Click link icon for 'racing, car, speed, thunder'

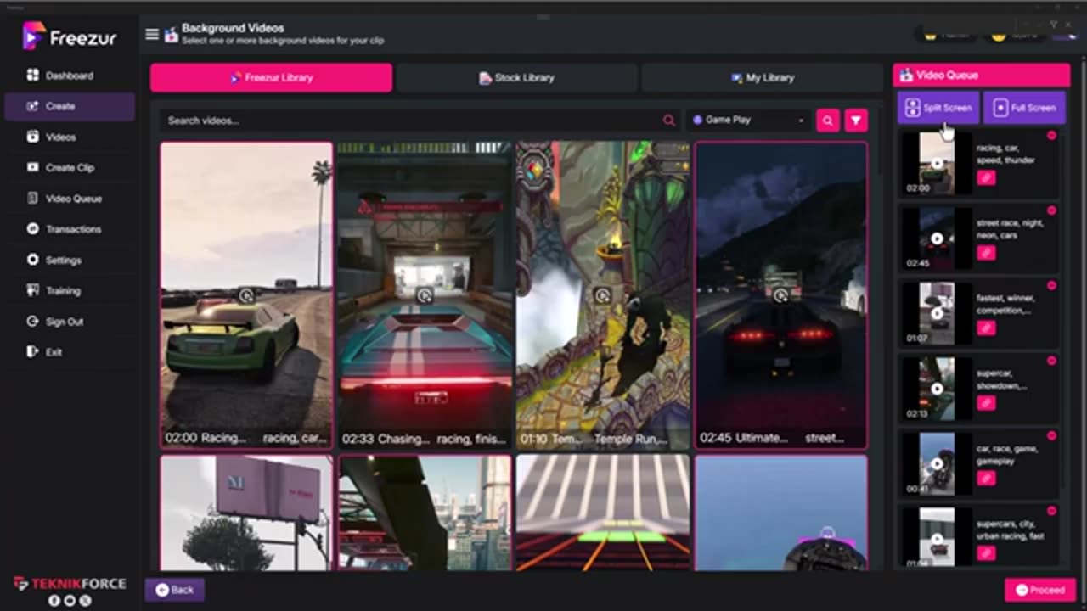coord(985,178)
